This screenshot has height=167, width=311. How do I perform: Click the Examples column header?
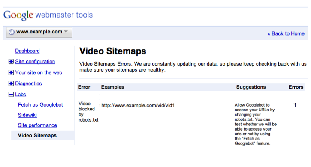click(113, 87)
